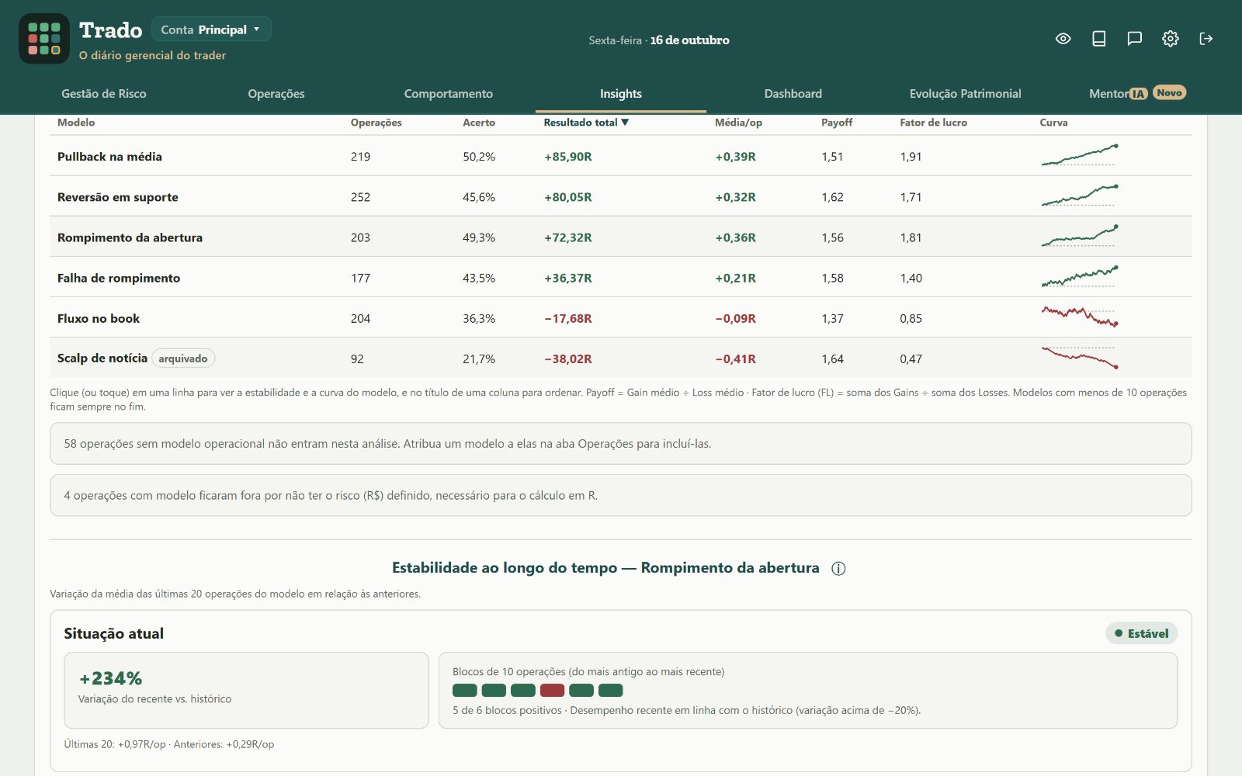Click the arquivado badge on Scalp de notícia

[x=183, y=359]
